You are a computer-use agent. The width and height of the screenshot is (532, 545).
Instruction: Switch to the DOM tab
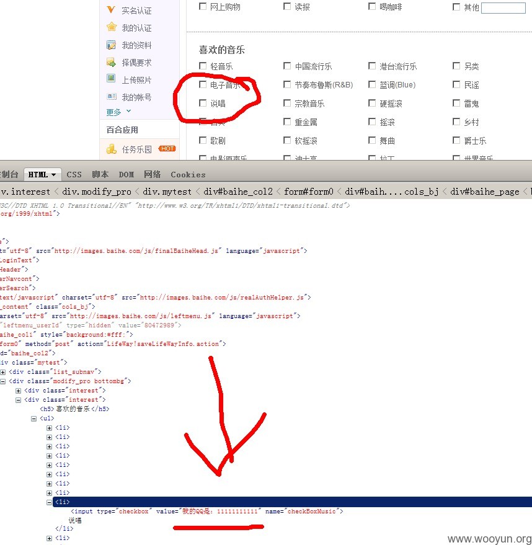tap(126, 174)
